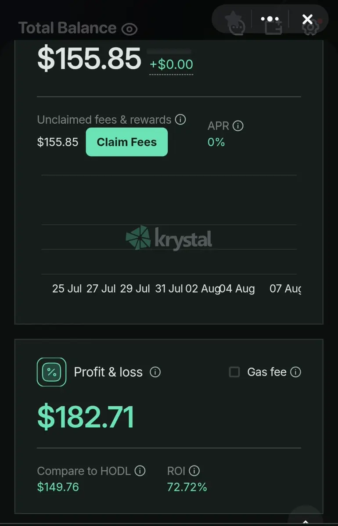Open the Compare to HODL info icon
The height and width of the screenshot is (526, 338).
140,471
